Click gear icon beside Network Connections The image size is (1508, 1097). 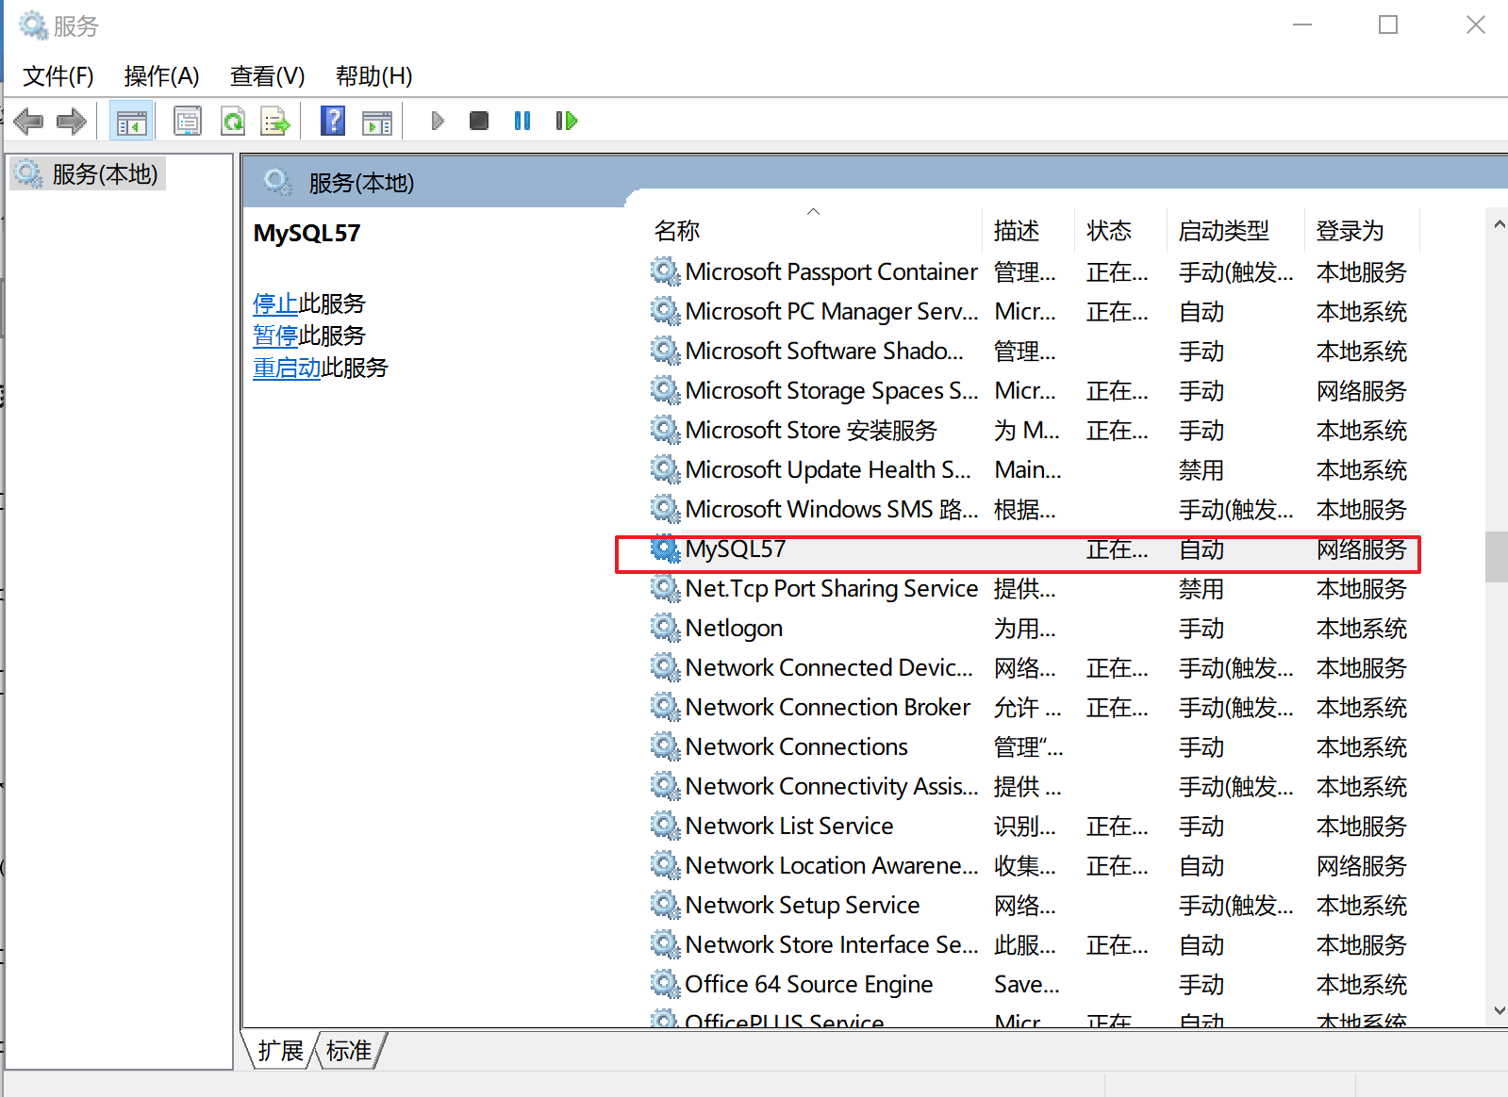(665, 746)
